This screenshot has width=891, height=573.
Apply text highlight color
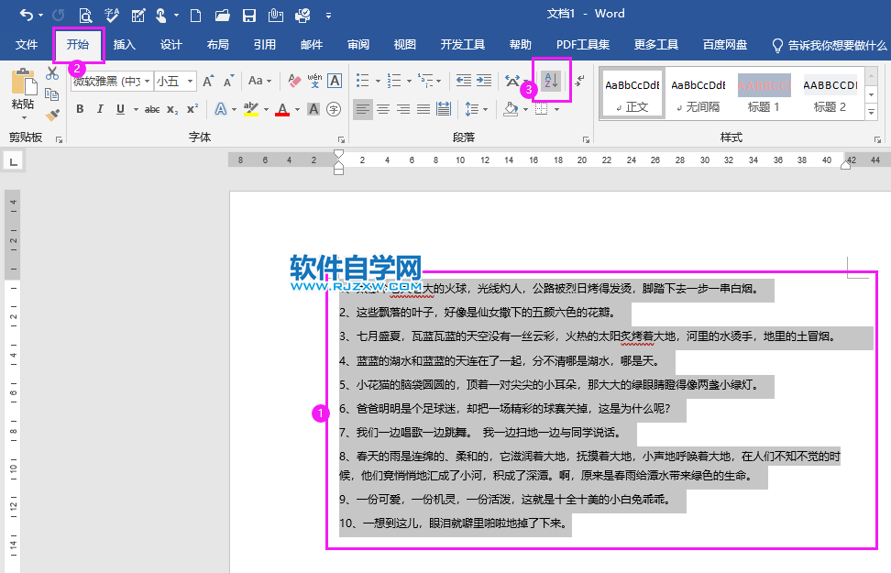pos(249,108)
